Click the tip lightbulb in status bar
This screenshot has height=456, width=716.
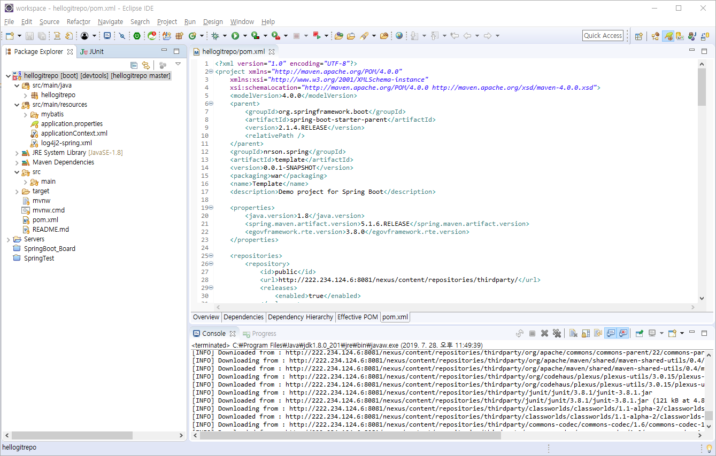709,448
